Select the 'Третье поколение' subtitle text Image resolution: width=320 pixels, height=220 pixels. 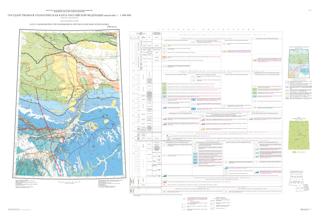click(x=75, y=18)
